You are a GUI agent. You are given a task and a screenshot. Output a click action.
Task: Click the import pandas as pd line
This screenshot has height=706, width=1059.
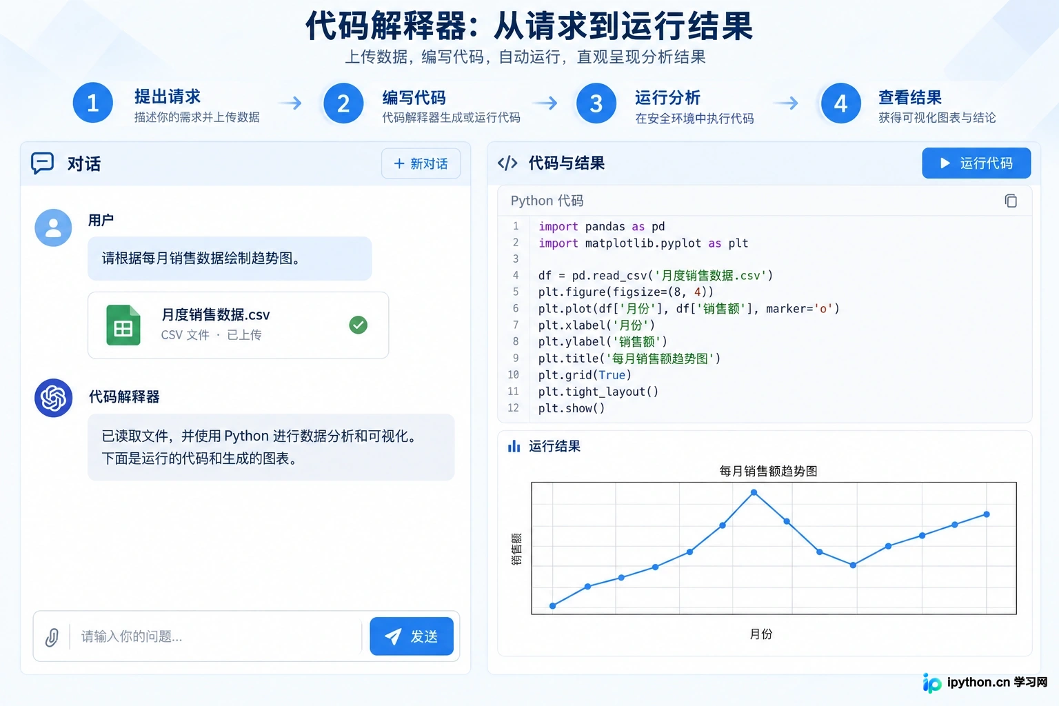[x=601, y=226]
